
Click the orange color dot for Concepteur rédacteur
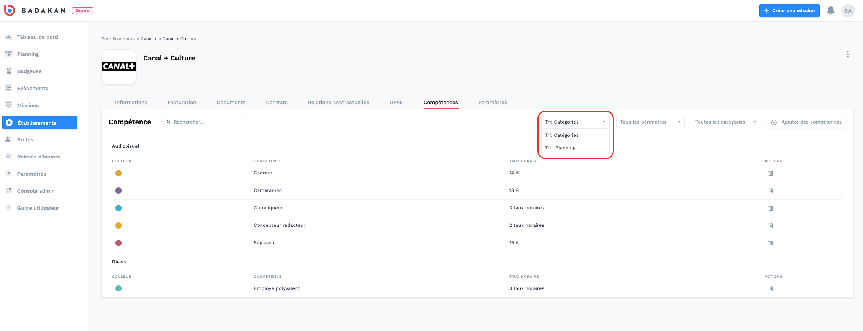[x=119, y=225]
